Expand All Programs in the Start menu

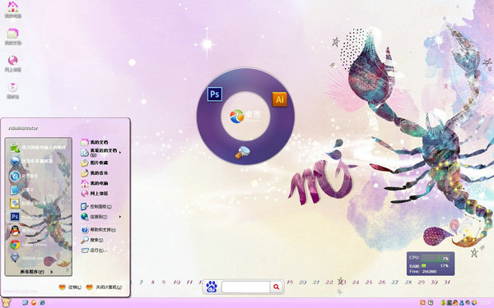click(36, 272)
